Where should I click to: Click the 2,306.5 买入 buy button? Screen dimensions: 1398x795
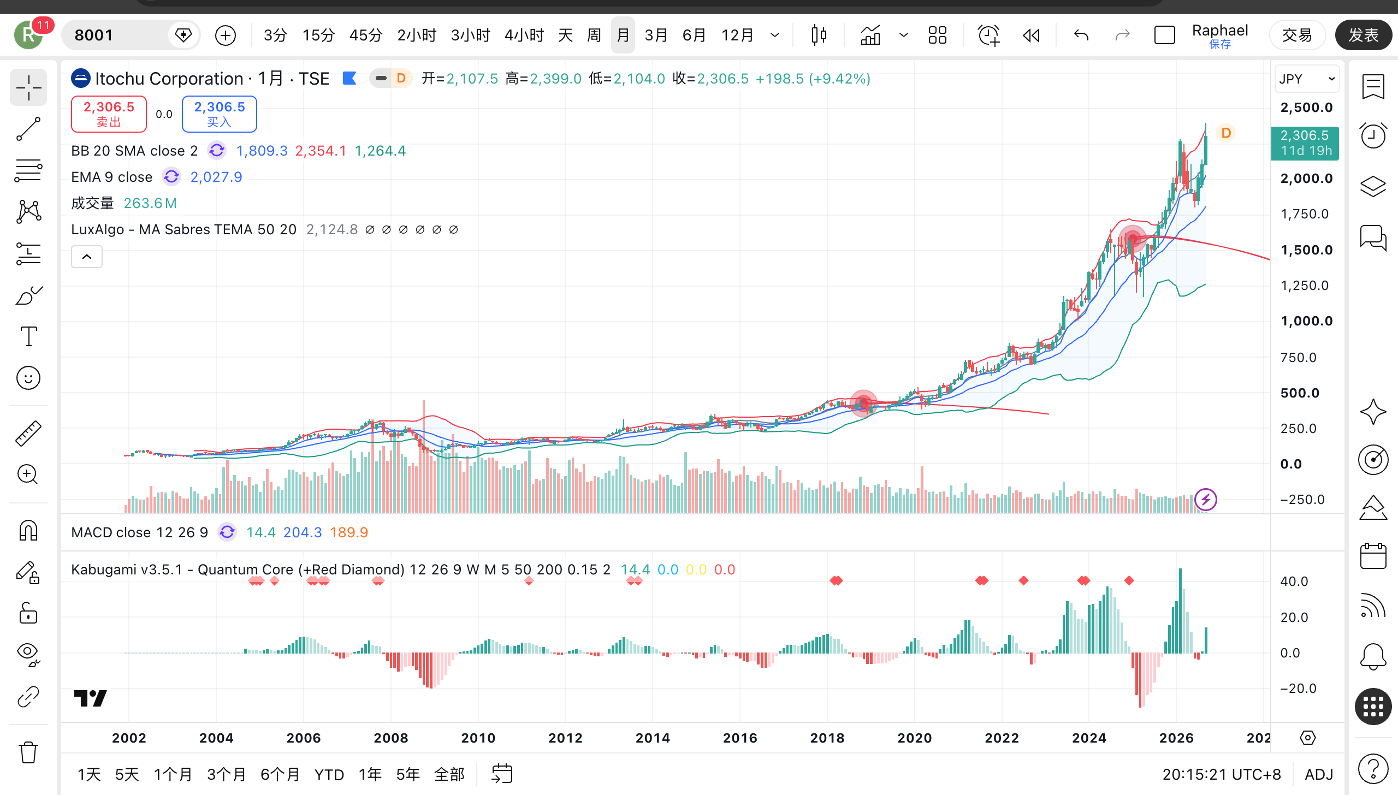(x=219, y=114)
